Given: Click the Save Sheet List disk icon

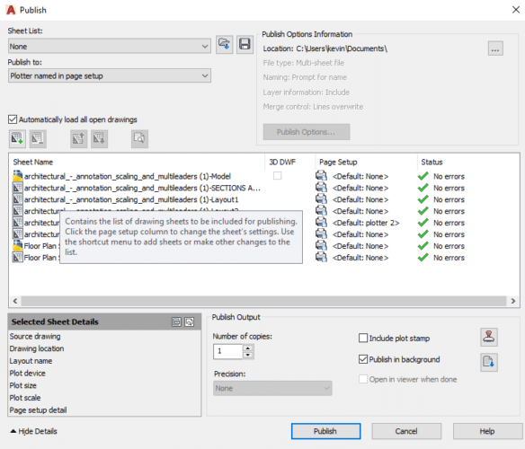Looking at the screenshot, I should coord(245,45).
